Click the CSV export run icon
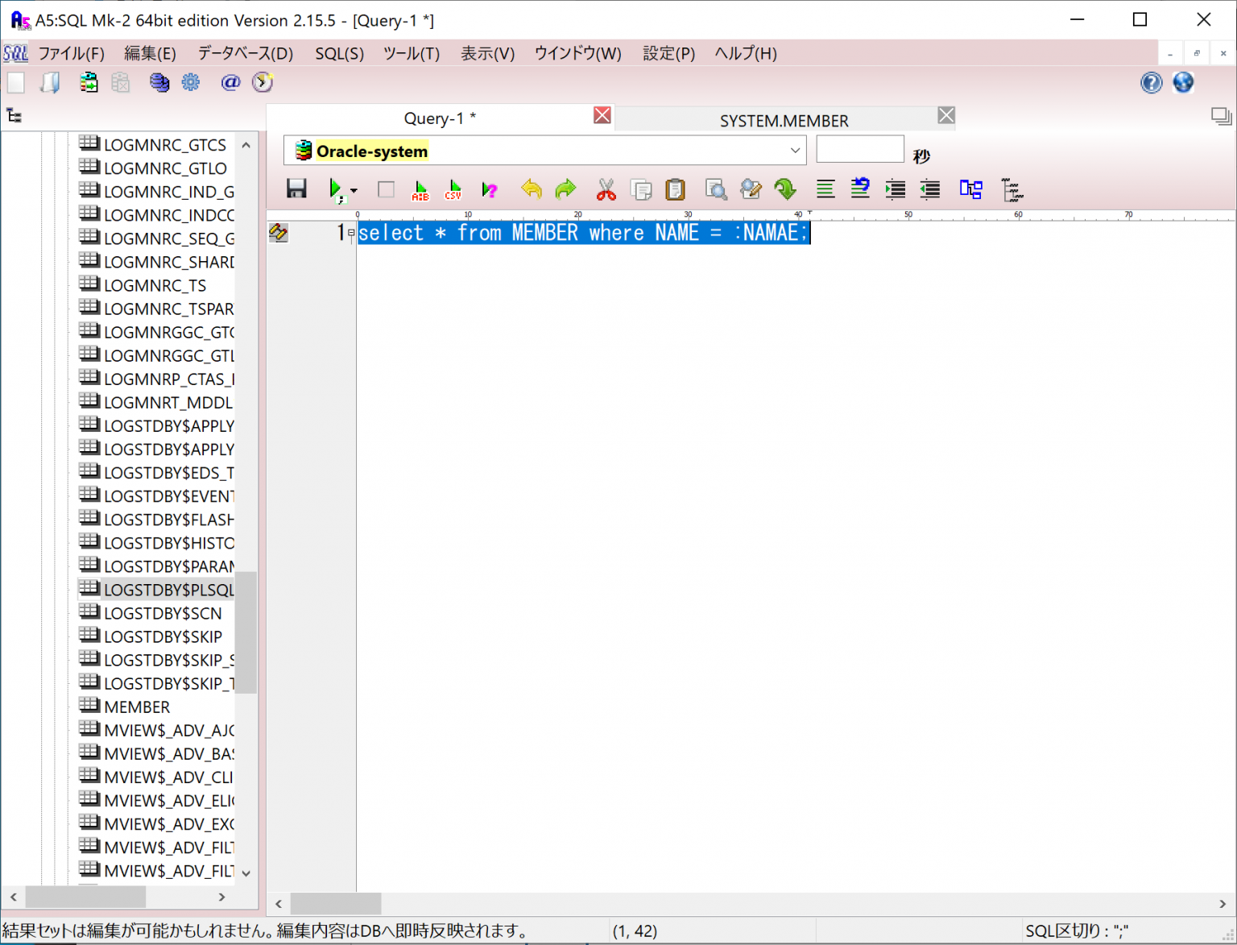 453,189
